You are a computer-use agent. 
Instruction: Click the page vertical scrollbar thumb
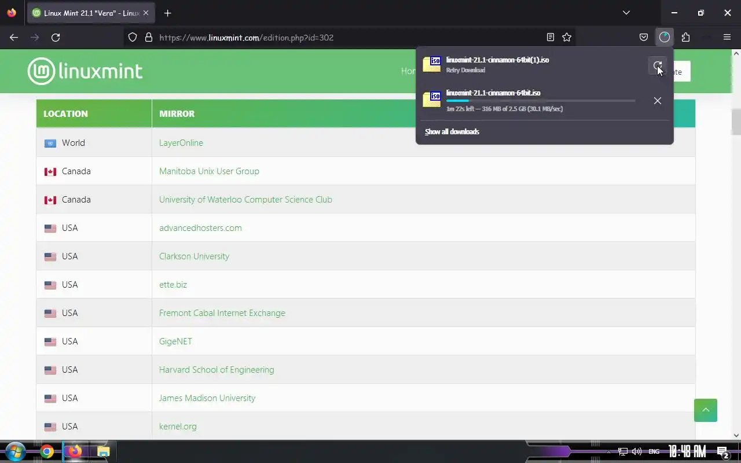pyautogui.click(x=736, y=122)
